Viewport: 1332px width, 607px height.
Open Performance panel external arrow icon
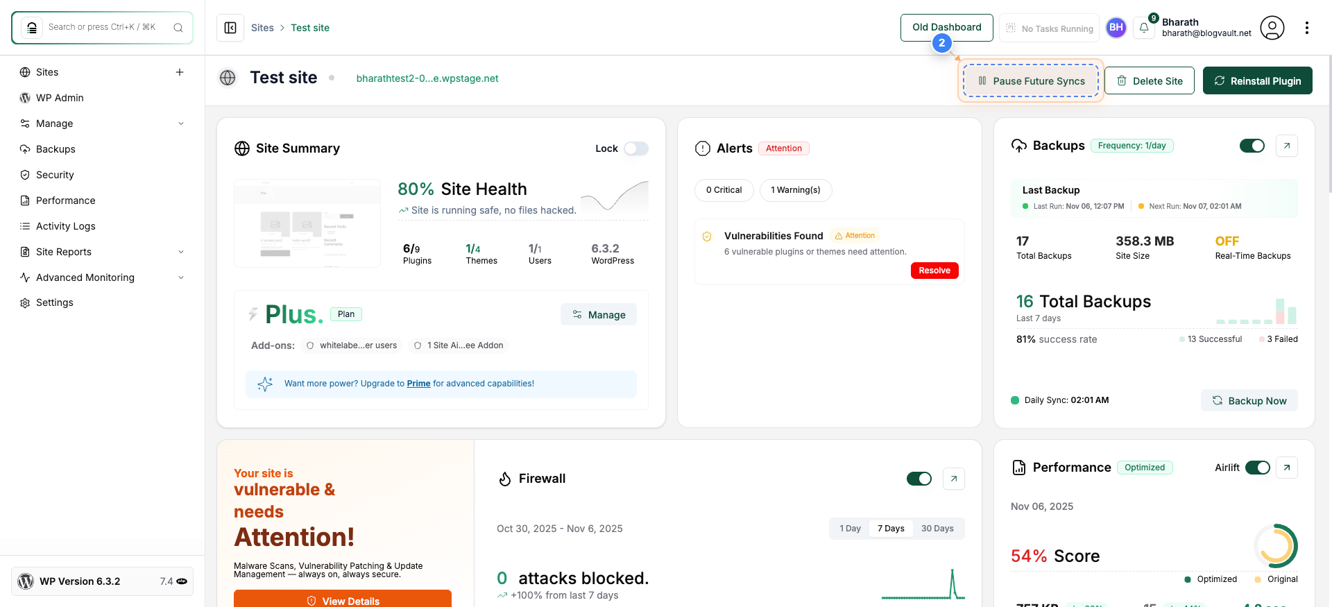click(1287, 468)
